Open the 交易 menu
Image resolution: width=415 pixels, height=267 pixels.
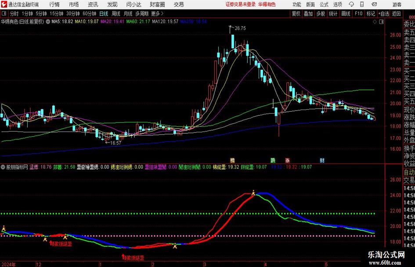pos(179,4)
